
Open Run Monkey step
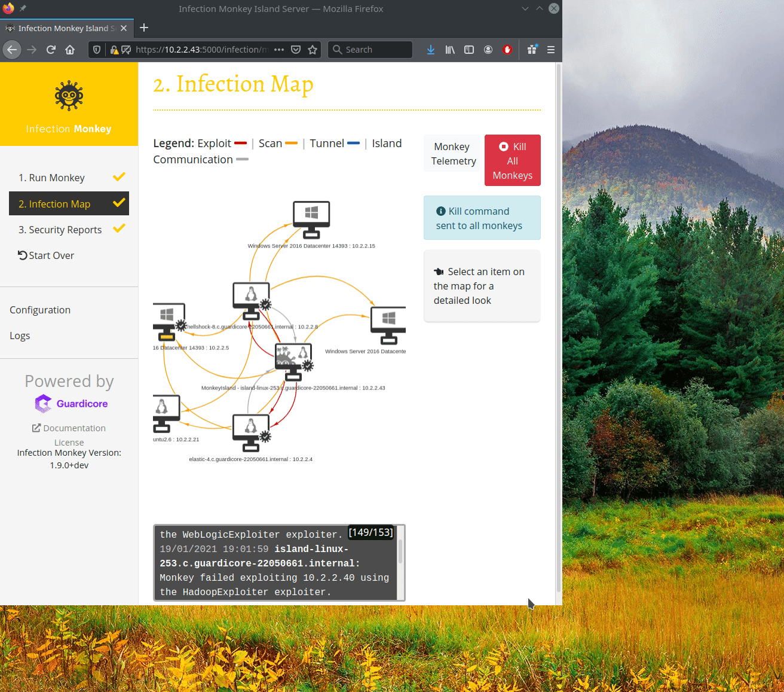pos(69,178)
